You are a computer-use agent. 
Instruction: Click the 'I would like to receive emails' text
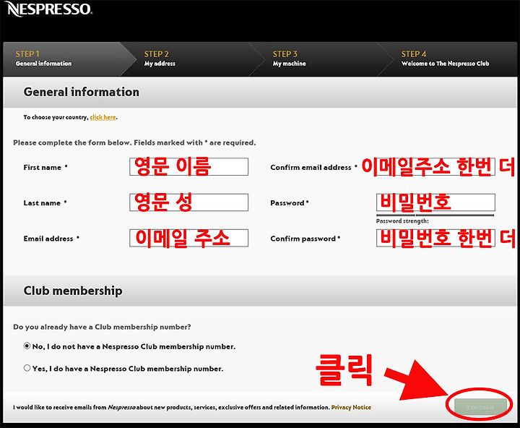point(171,408)
